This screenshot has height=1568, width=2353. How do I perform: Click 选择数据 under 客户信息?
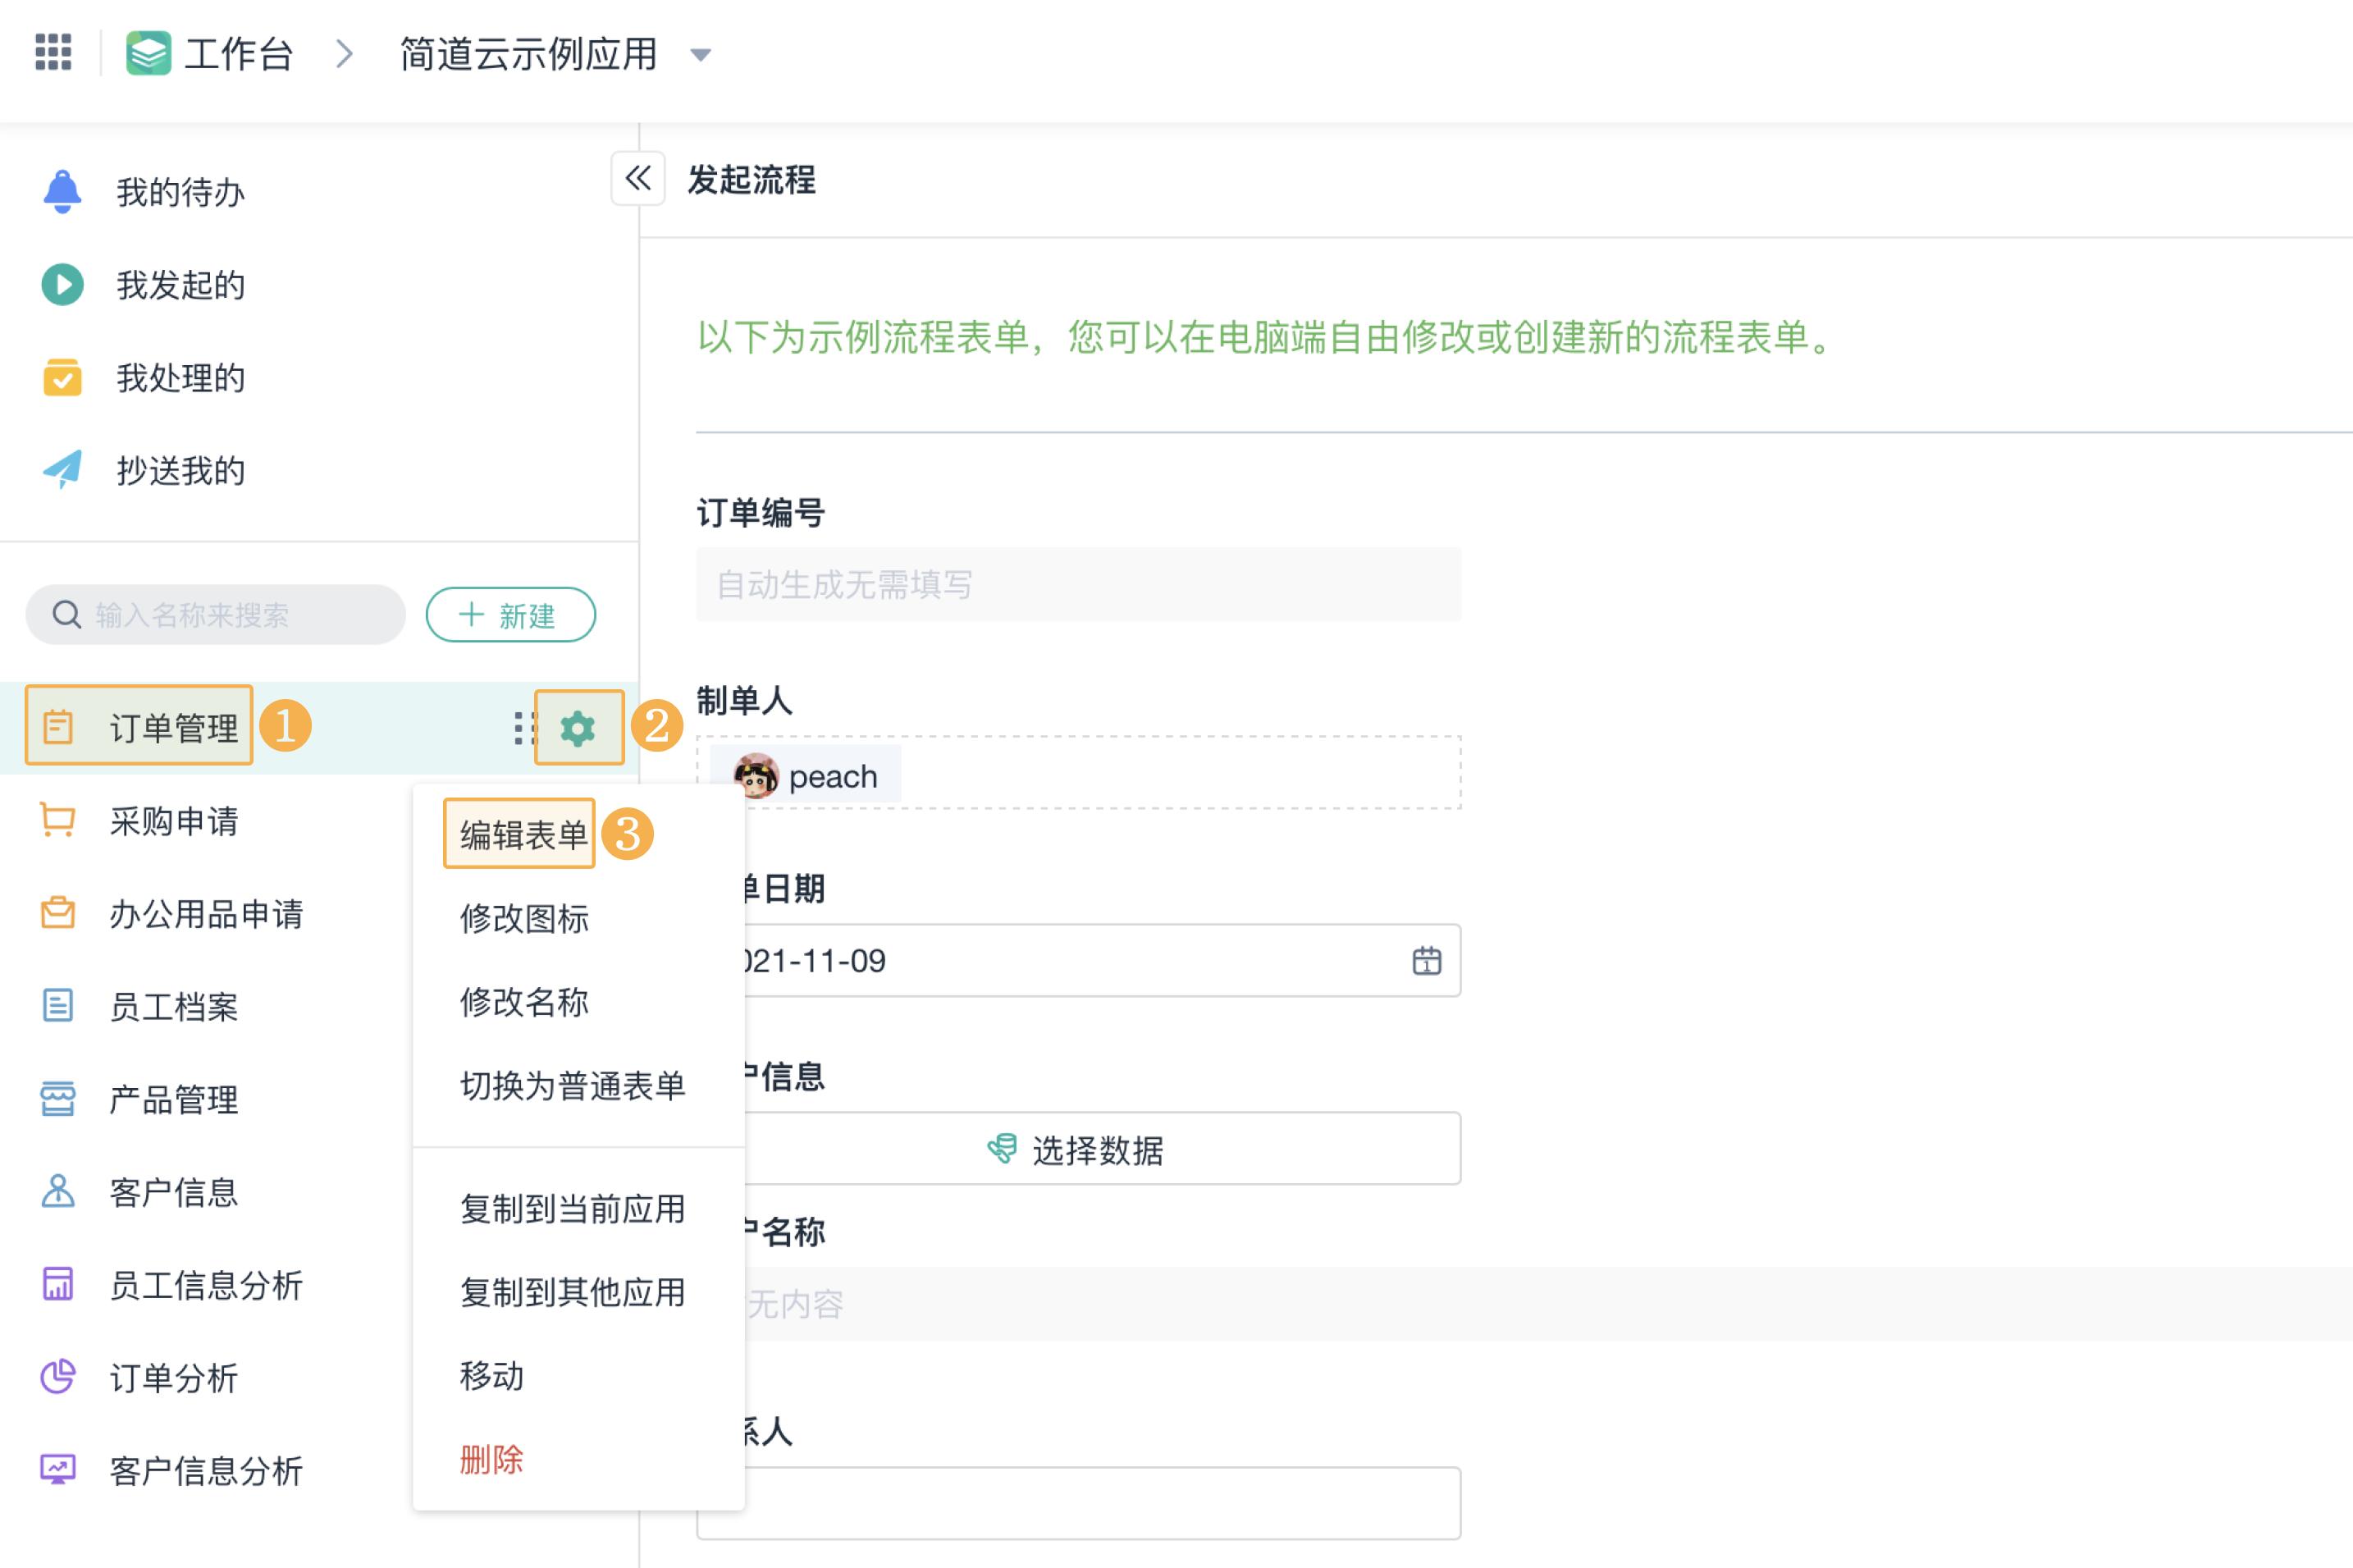pyautogui.click(x=1078, y=1148)
